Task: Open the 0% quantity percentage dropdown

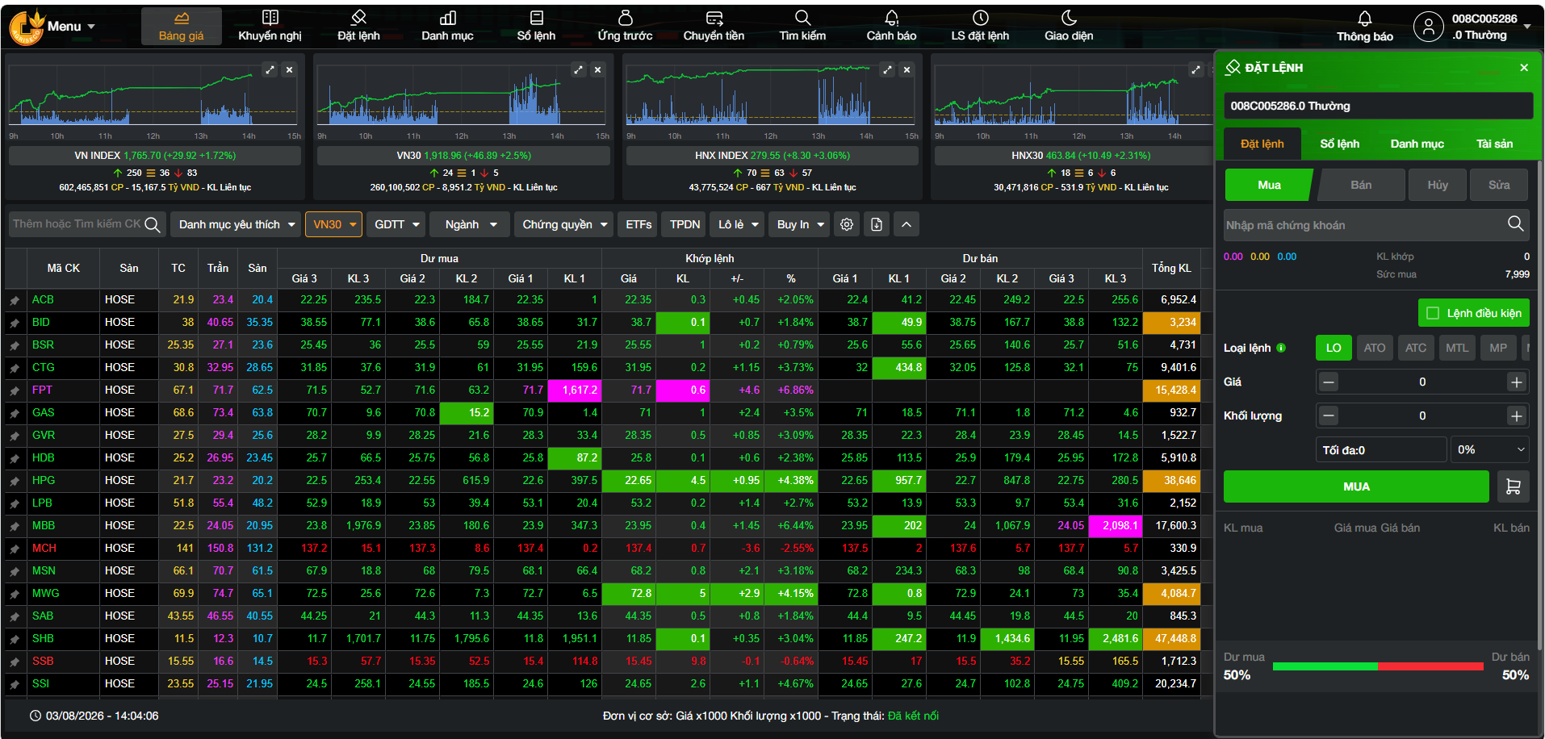Action: [x=1490, y=449]
